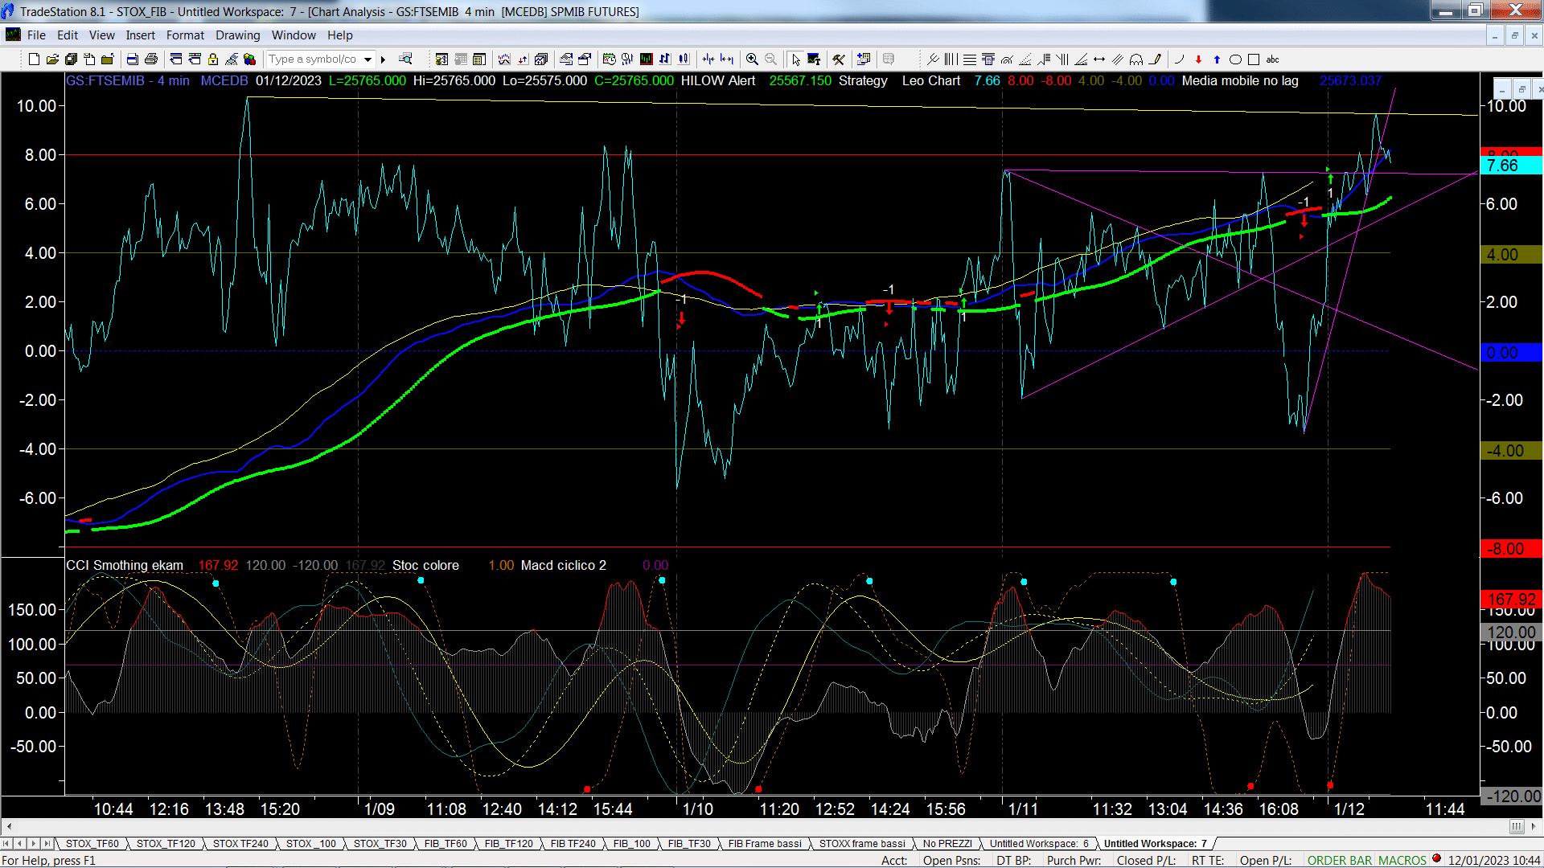This screenshot has height=868, width=1544.
Task: Click the bar spacing decrease icon
Action: [708, 59]
